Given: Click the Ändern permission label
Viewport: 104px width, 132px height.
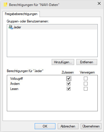Looking at the screenshot, I should (x=15, y=84).
